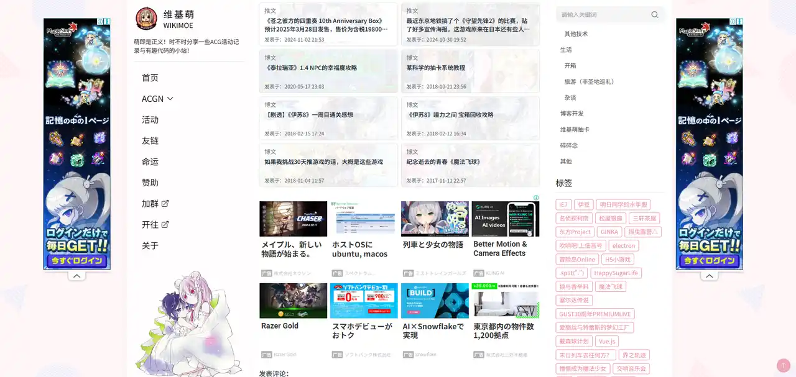The width and height of the screenshot is (796, 377).
Task: Click the ad info icon above KLING ad
Action: [x=536, y=198]
